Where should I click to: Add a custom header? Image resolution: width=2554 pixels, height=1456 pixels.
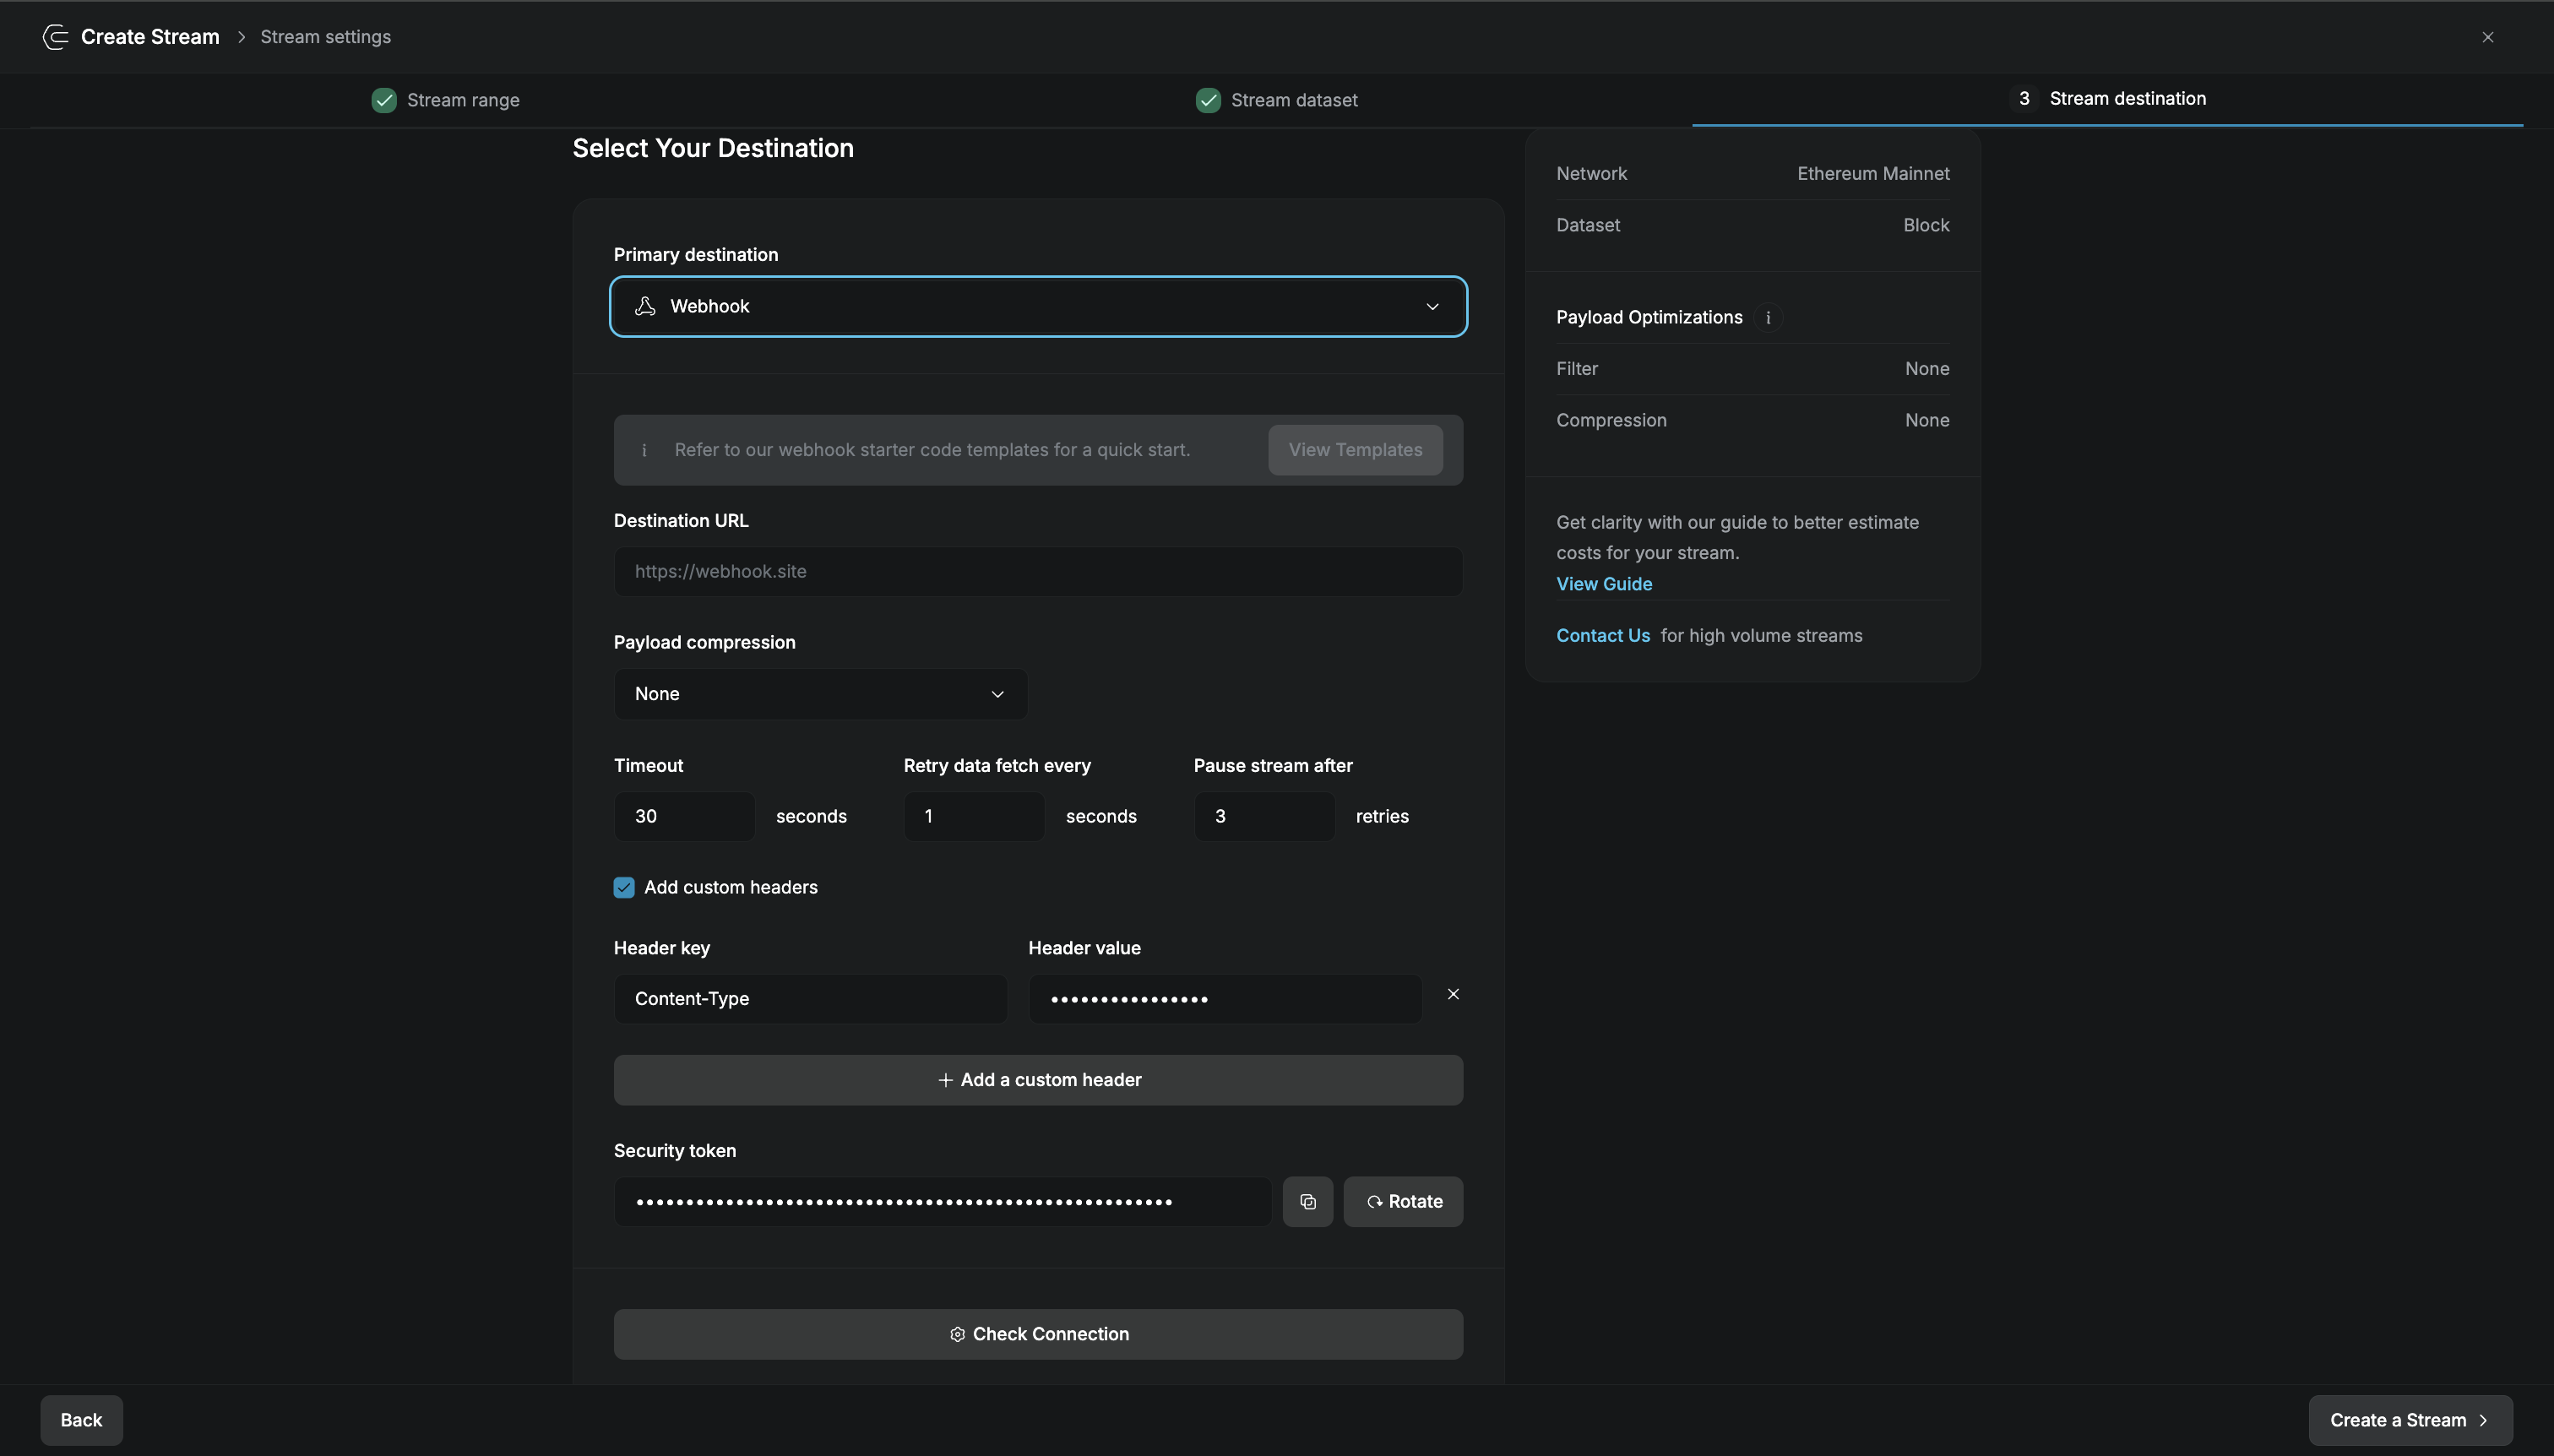[x=1038, y=1080]
